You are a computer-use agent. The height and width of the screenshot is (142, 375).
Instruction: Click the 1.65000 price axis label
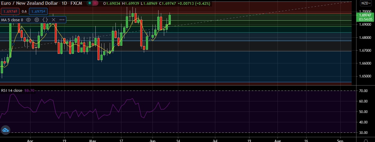(365, 76)
